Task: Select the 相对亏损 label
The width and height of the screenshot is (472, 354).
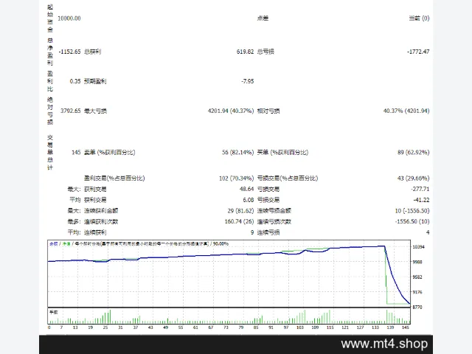Action: (268, 111)
